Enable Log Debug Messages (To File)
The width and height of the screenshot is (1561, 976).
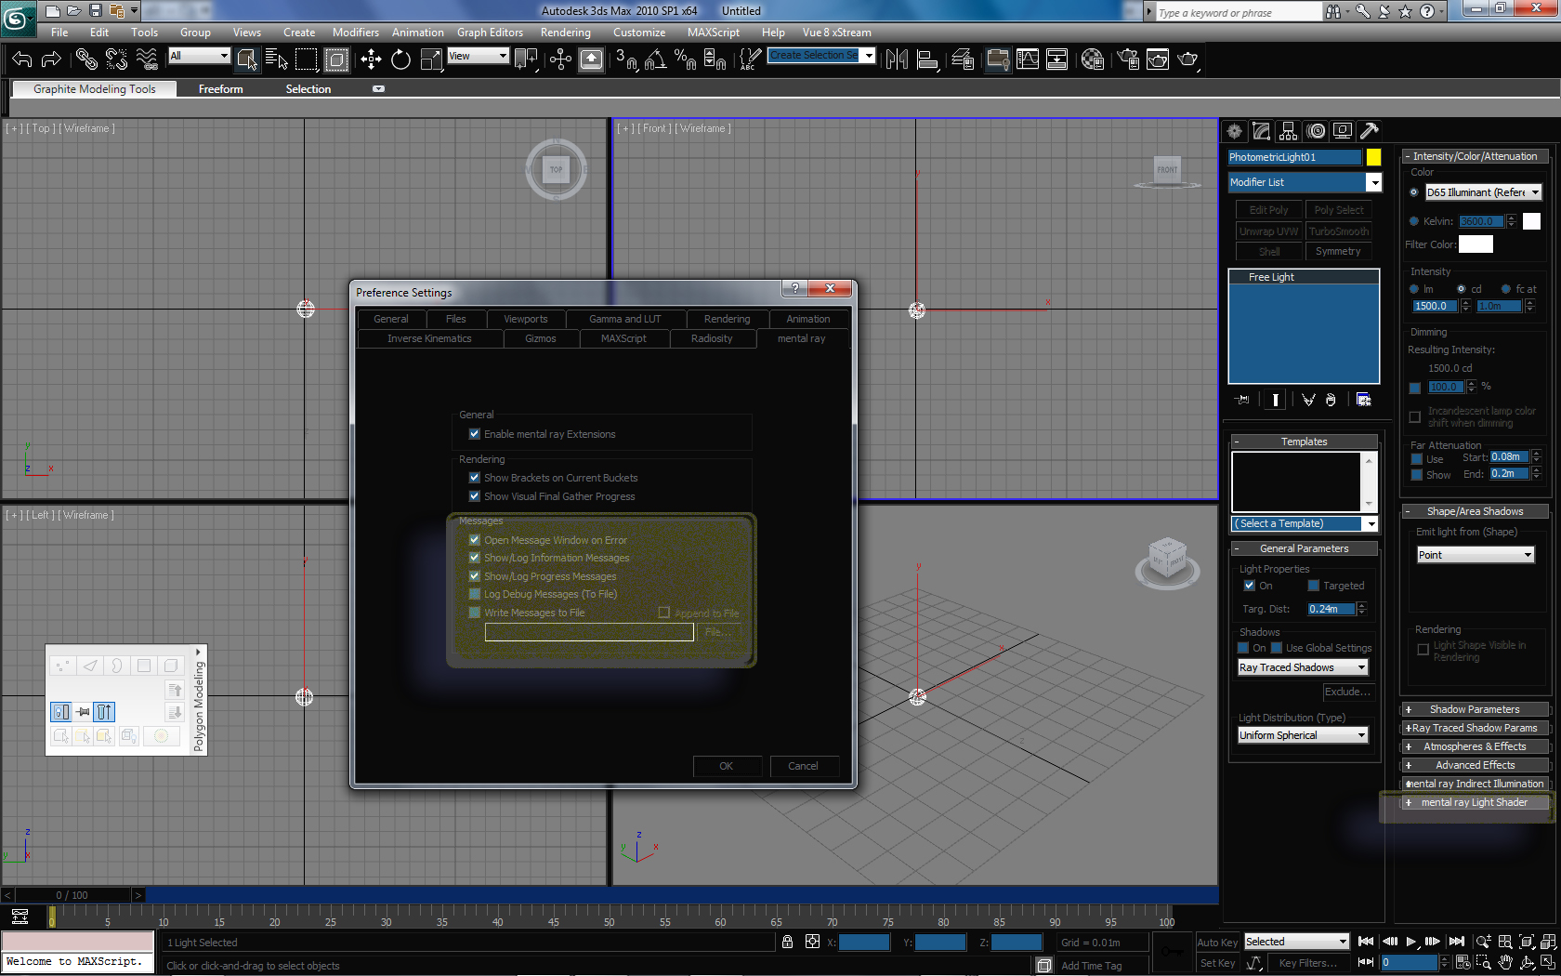coord(475,594)
